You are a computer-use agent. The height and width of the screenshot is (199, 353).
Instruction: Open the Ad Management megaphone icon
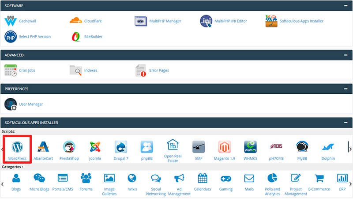point(179,178)
